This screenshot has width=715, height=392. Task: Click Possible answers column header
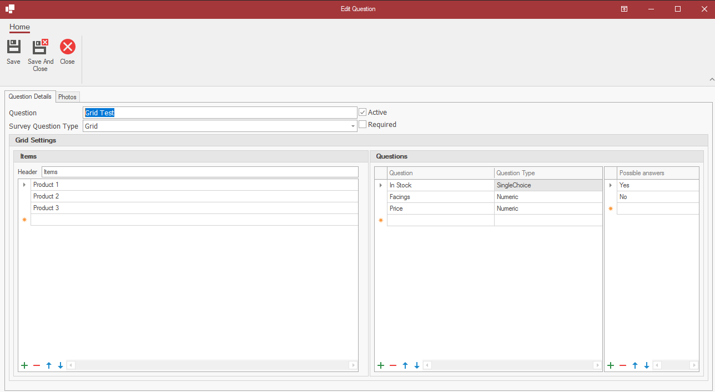[x=658, y=173]
